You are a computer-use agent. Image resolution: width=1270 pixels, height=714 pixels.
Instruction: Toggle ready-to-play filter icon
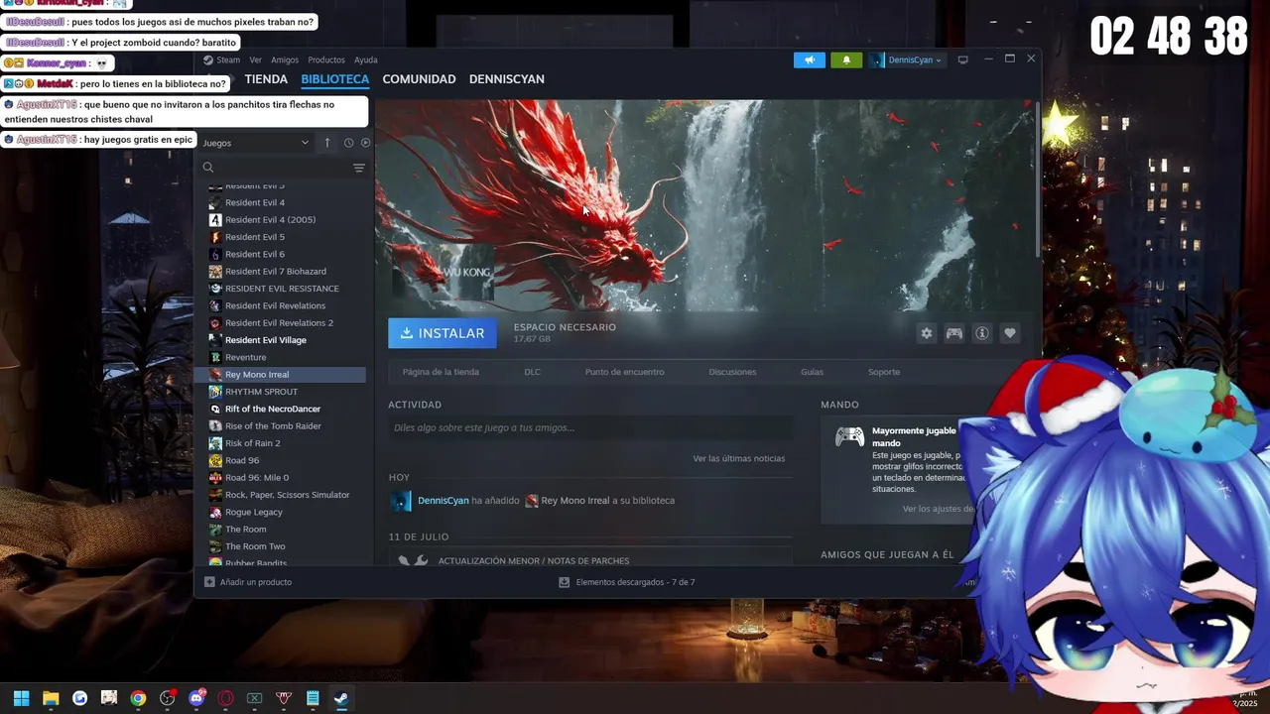click(365, 143)
